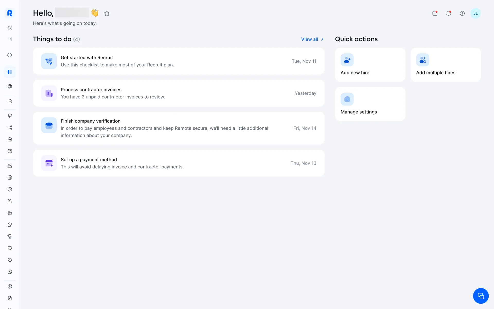Open the lightbulb icon in sidebar
The width and height of the screenshot is (494, 309).
(10, 116)
